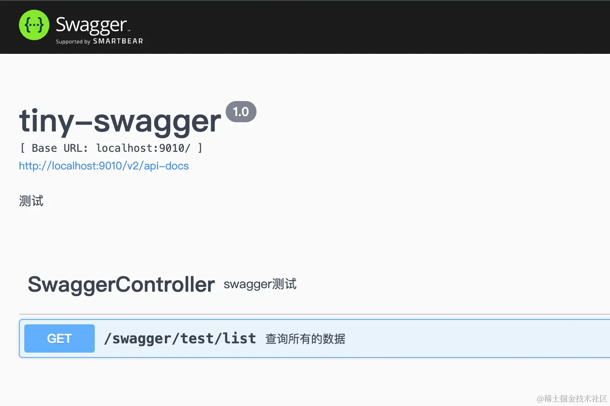Click the word 'Supported by' under Swagger
Screen dimensions: 610x406
pyautogui.click(x=73, y=41)
